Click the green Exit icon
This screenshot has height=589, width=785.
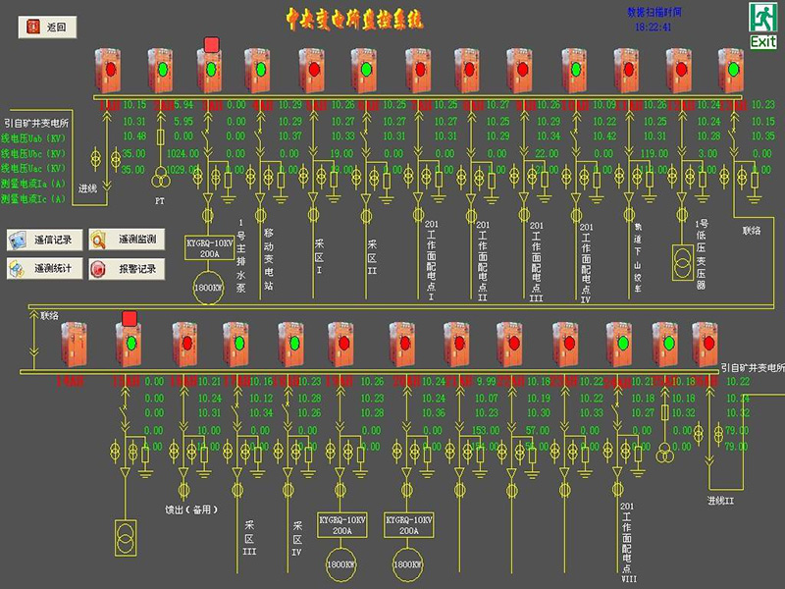[763, 26]
